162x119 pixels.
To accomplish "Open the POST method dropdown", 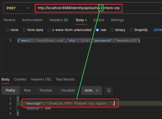I will [x=18, y=8].
